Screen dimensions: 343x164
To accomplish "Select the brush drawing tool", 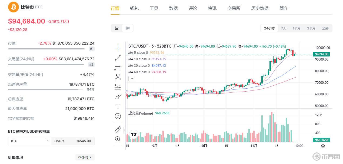I will (x=118, y=97).
